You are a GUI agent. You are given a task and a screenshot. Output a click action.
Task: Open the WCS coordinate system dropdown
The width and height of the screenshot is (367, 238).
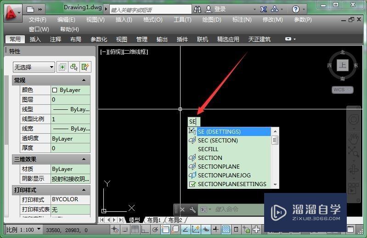[342, 90]
